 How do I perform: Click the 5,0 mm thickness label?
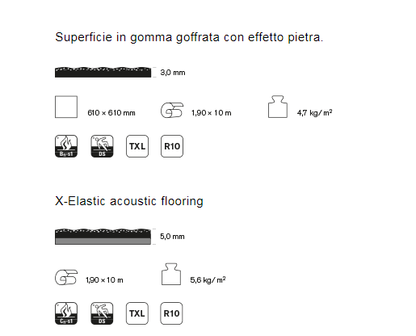point(172,237)
